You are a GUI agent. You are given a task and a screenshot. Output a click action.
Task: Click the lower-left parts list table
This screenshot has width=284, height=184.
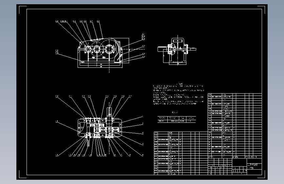coord(181,153)
